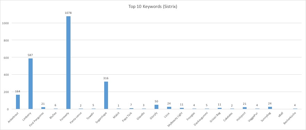Select the data label 24 above Sunnybag
The width and height of the screenshot is (306, 130).
(270, 103)
